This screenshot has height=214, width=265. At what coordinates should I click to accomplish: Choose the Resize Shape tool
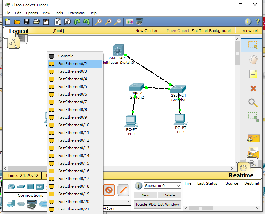click(x=253, y=117)
